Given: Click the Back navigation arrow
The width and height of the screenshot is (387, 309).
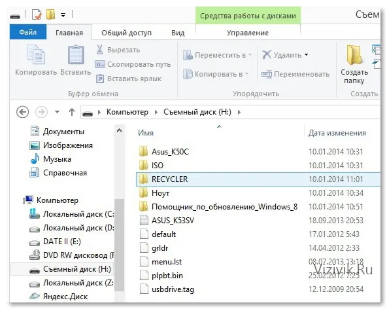Looking at the screenshot, I should click(22, 112).
